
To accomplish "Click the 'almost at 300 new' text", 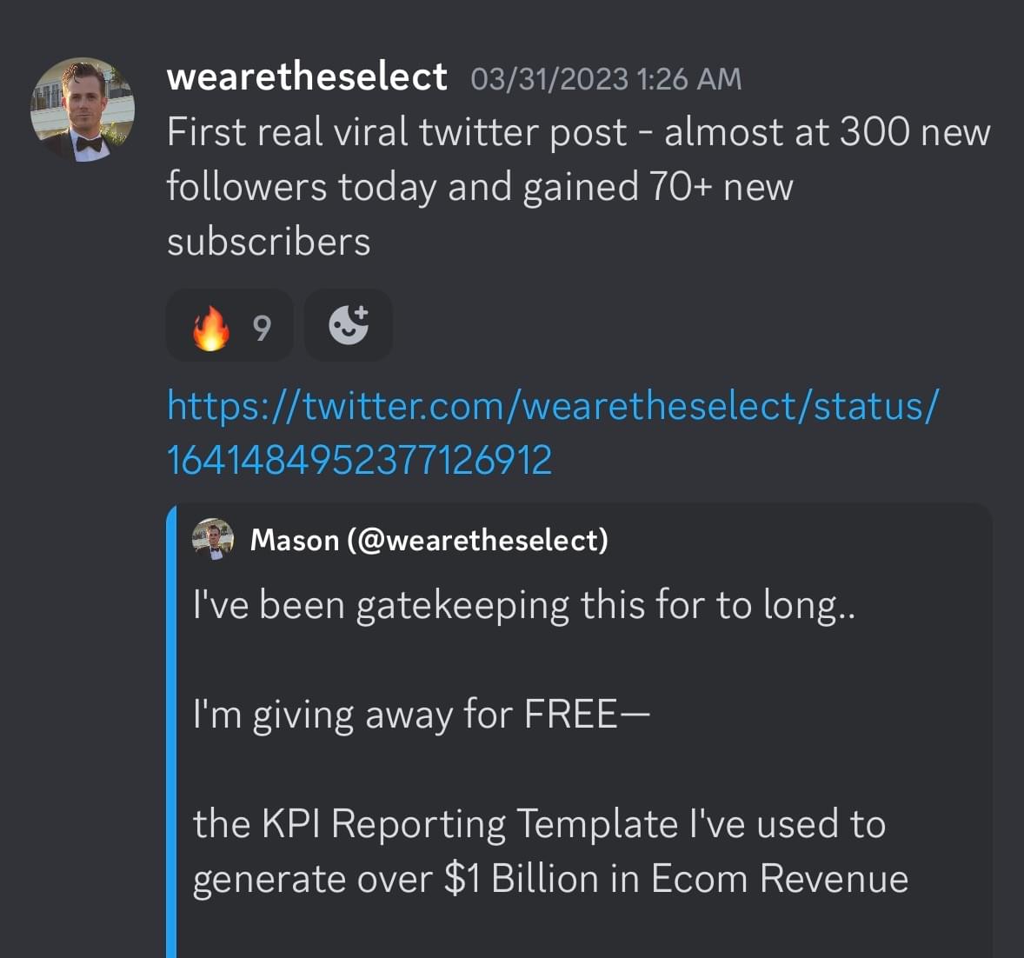I will (x=827, y=132).
